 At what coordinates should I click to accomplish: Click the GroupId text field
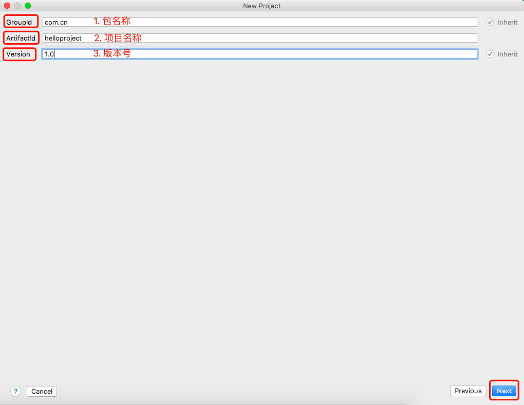pyautogui.click(x=259, y=22)
